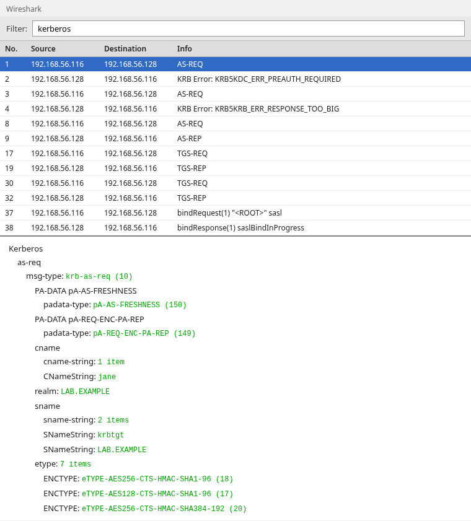This screenshot has width=471, height=521.
Task: Select the as-req tree node
Action: pos(29,263)
